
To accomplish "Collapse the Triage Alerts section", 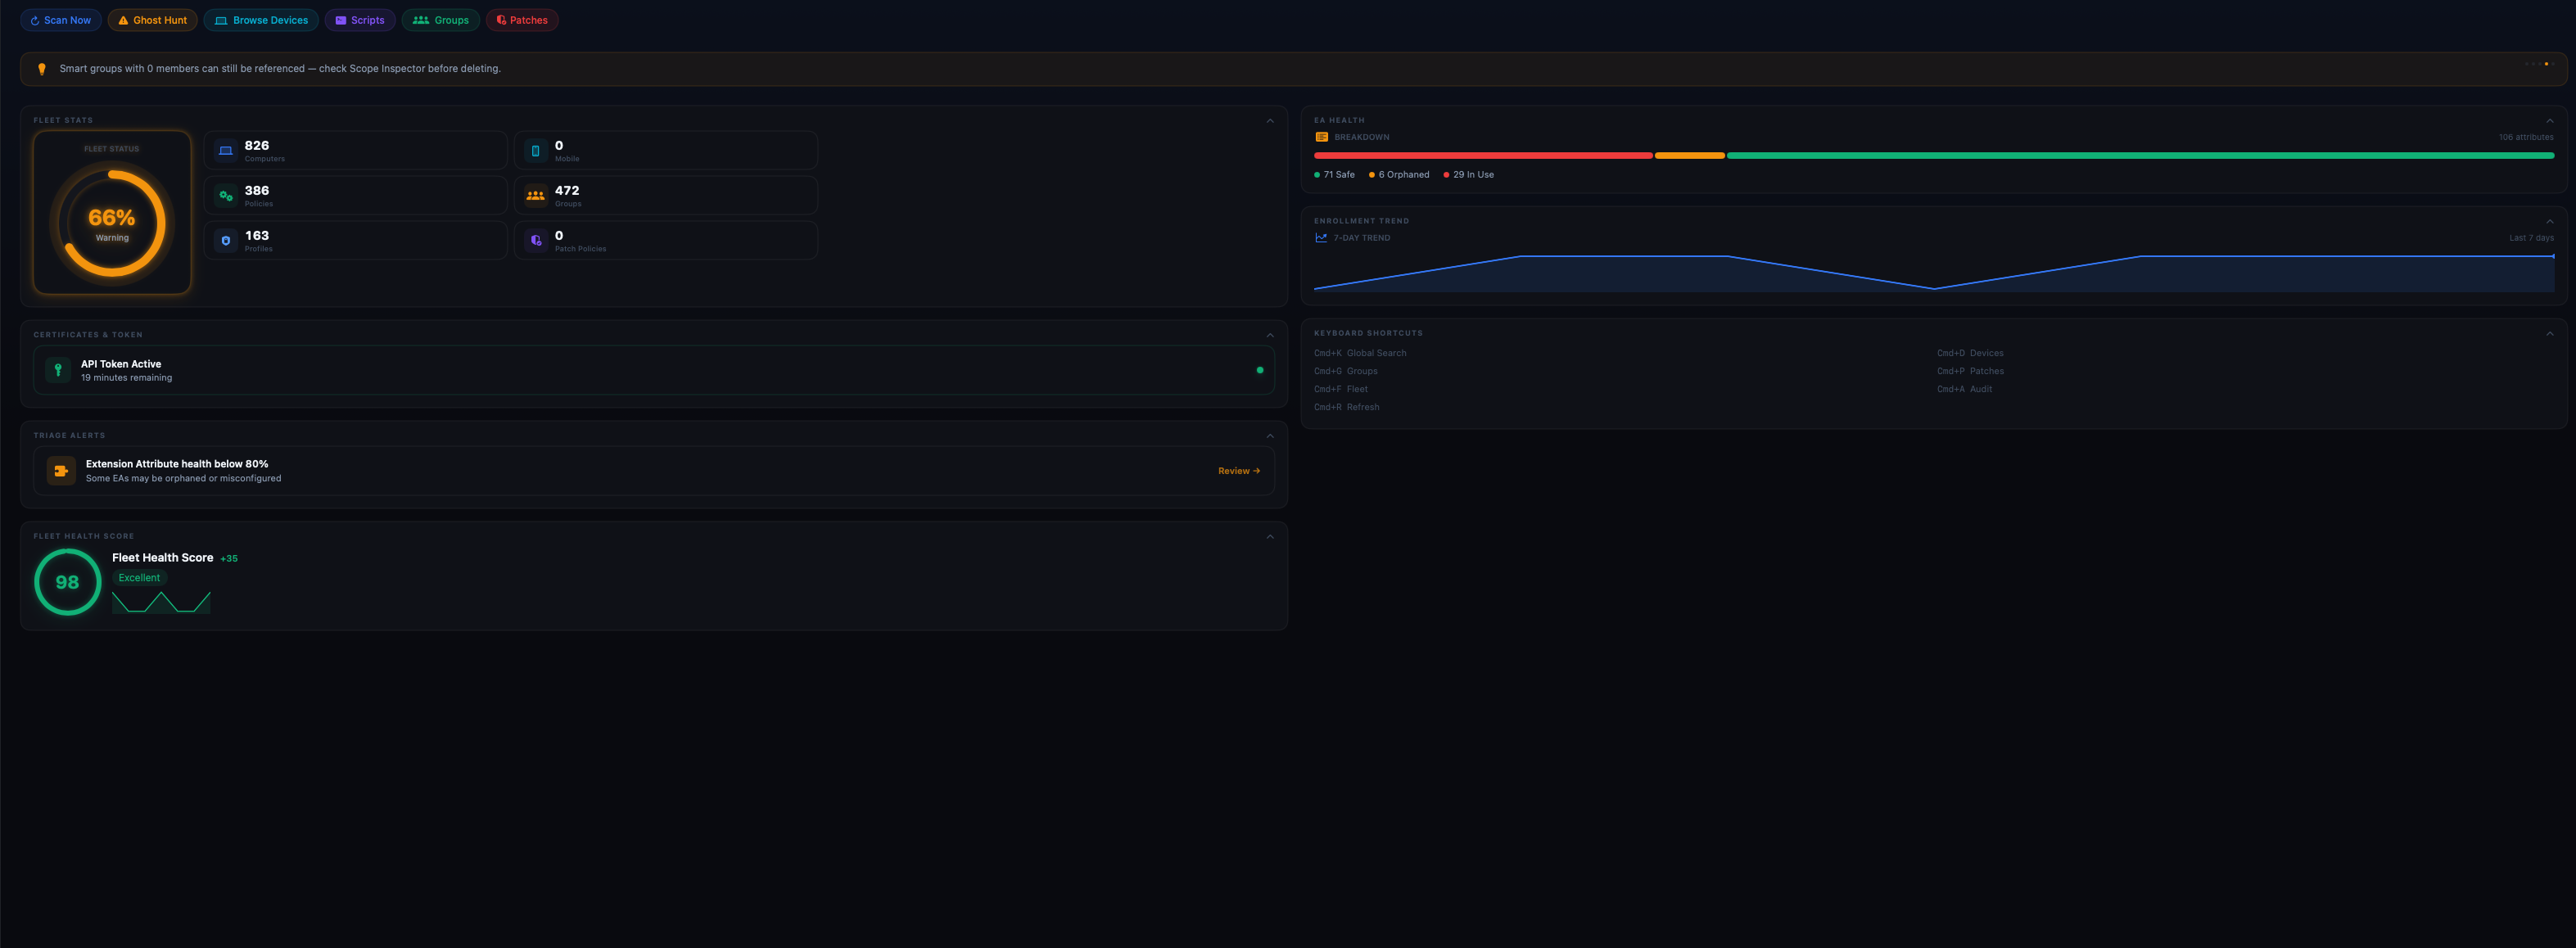I will click(1270, 436).
